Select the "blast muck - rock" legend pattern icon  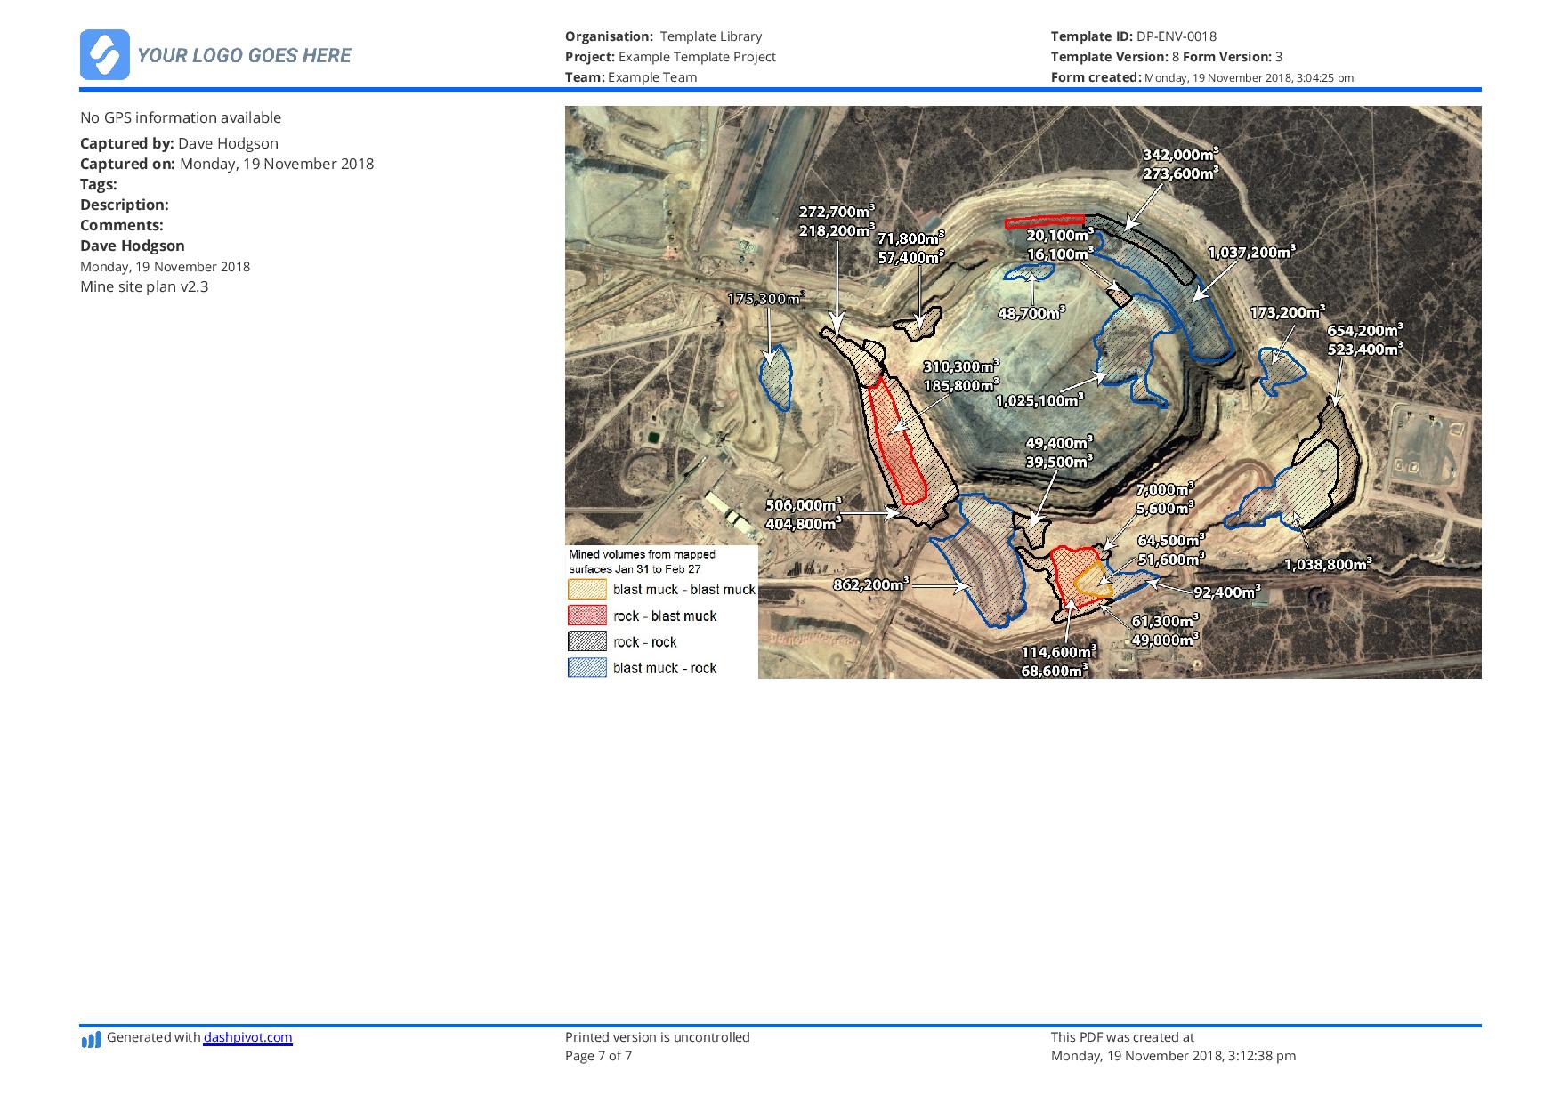click(586, 668)
